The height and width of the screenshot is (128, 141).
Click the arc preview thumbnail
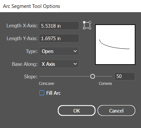(115, 44)
